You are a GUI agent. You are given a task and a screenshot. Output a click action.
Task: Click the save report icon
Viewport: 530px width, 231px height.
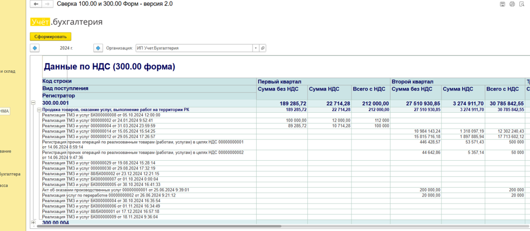pyautogui.click(x=502, y=4)
